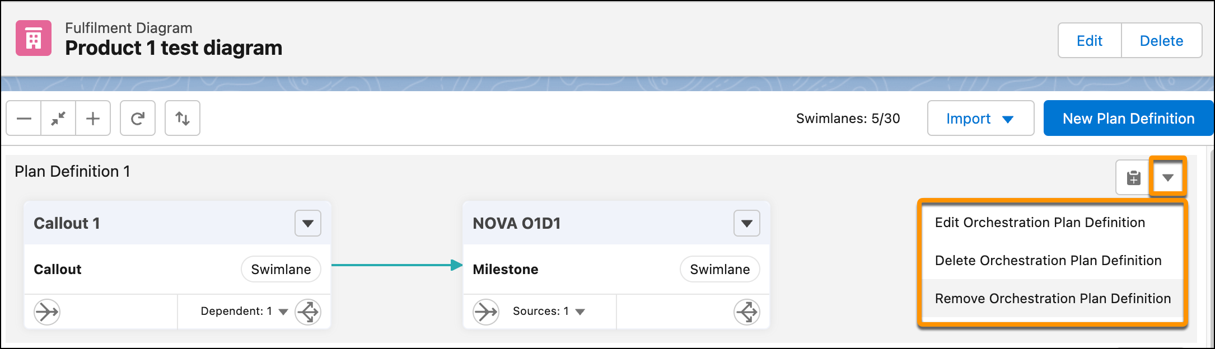The height and width of the screenshot is (349, 1215).
Task: Expand the NOVA O1D1 step actions dropdown
Action: coord(747,224)
